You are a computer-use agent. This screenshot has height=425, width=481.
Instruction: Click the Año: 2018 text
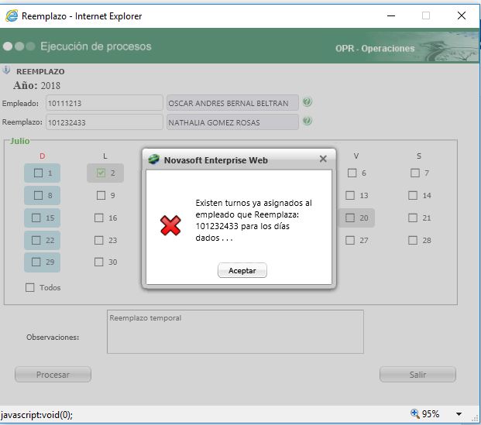click(37, 86)
